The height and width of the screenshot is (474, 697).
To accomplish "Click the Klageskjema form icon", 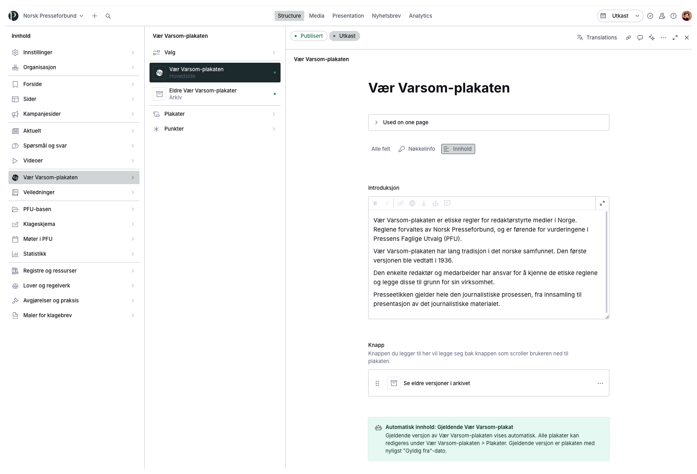I will (15, 224).
